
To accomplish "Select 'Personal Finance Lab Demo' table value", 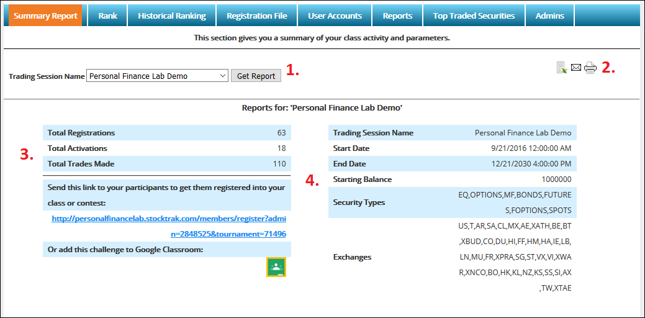I will pos(523,133).
